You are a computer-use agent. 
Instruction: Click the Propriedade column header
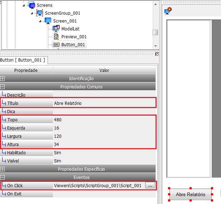pos(26,70)
